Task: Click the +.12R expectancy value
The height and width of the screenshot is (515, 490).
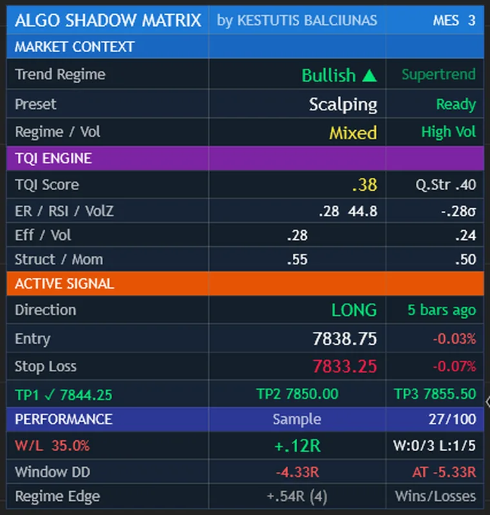Action: (297, 446)
